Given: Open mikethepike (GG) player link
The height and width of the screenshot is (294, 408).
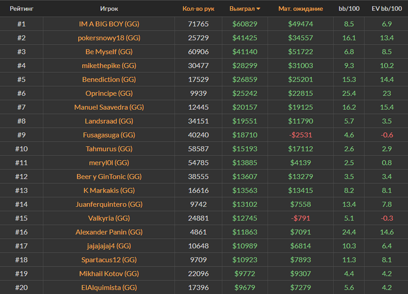Looking at the screenshot, I should 109,66.
